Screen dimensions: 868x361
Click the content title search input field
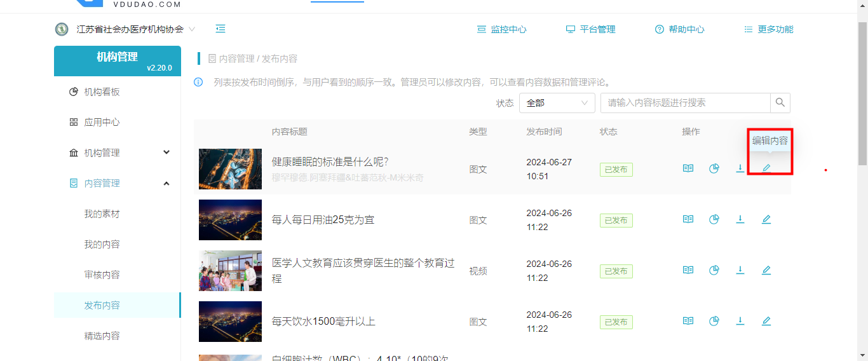tap(685, 103)
